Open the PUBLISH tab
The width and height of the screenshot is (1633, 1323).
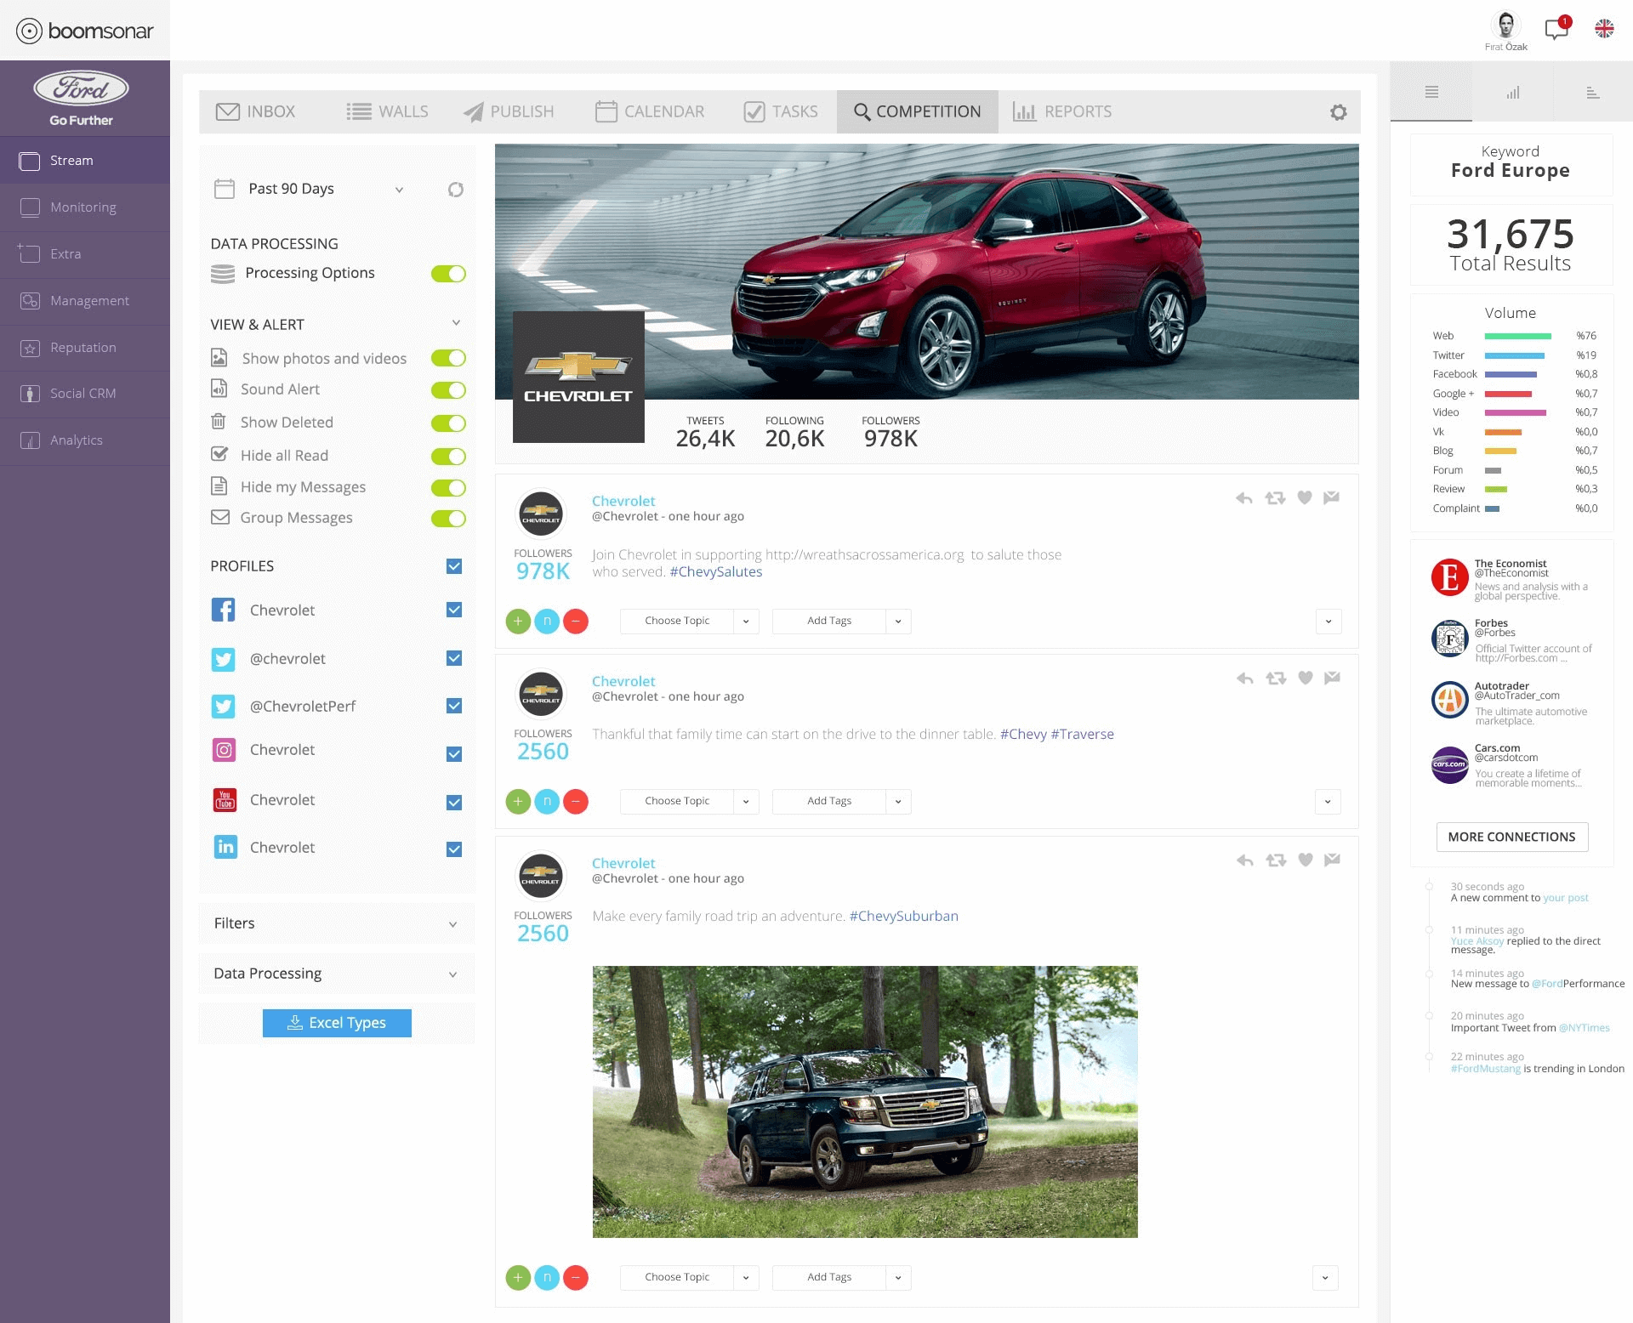[x=509, y=112]
